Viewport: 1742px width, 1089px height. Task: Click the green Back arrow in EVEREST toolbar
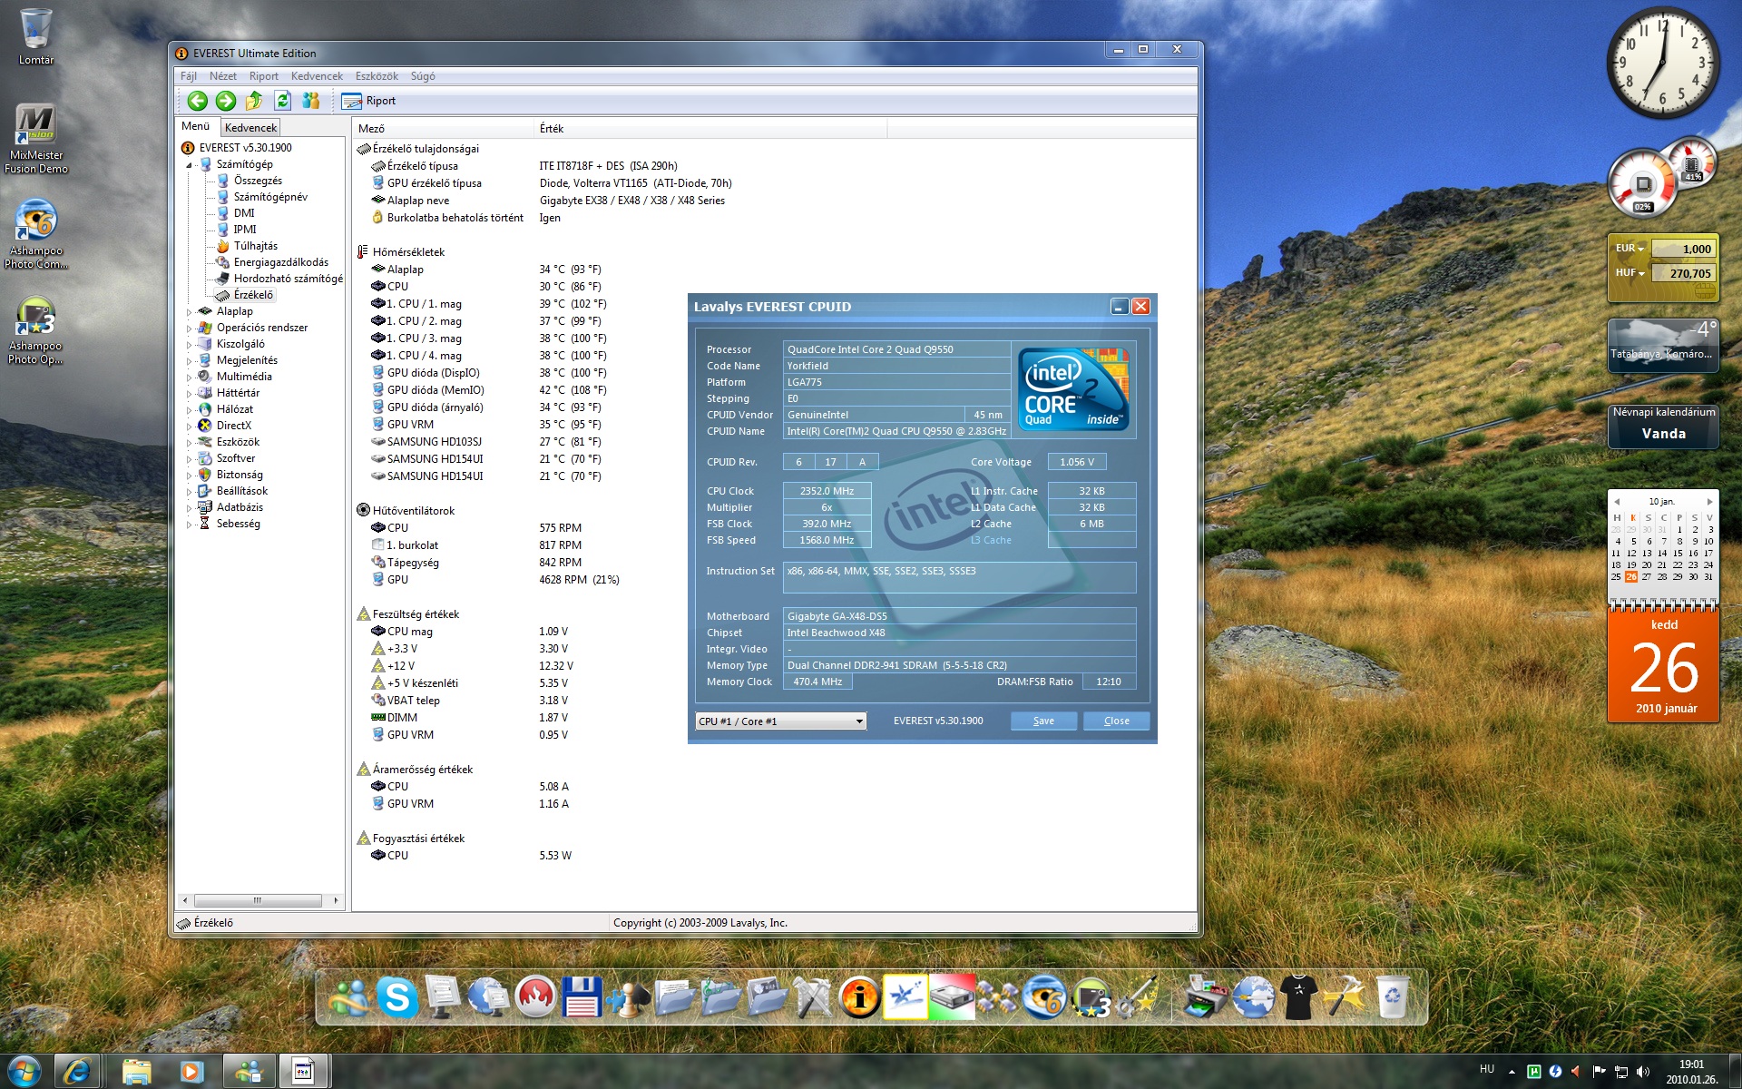(x=197, y=101)
